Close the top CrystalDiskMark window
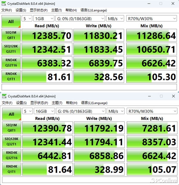The width and height of the screenshot is (179, 185). coord(173,4)
